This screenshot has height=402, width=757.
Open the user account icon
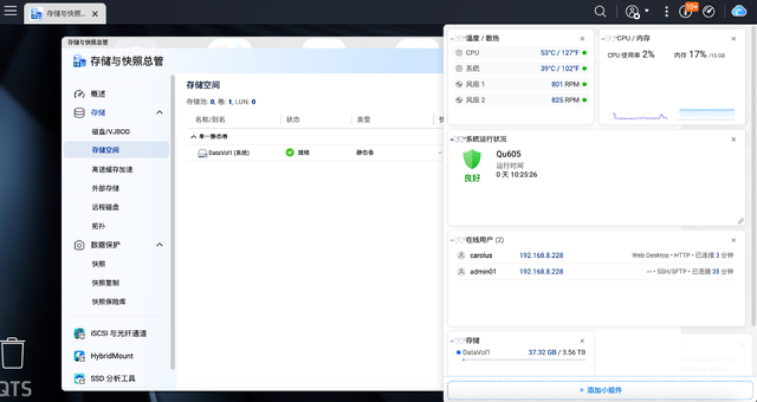coord(632,12)
